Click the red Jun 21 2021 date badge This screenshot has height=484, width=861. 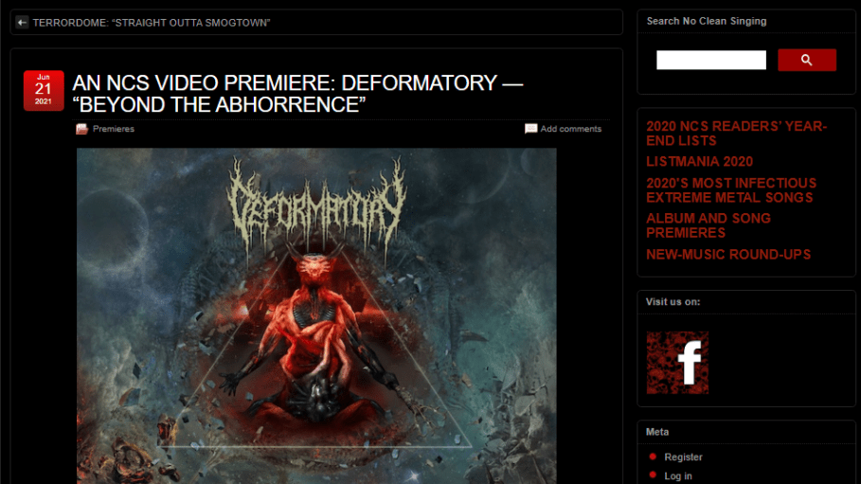coord(44,91)
